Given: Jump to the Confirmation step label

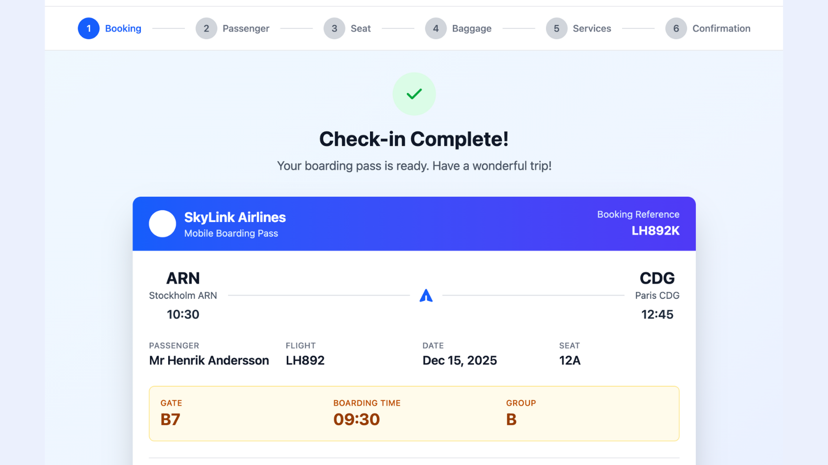Looking at the screenshot, I should 721,28.
